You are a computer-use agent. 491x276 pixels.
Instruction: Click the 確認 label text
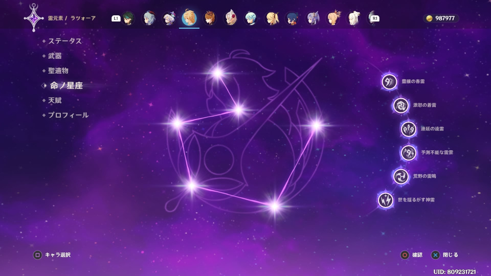click(x=417, y=255)
